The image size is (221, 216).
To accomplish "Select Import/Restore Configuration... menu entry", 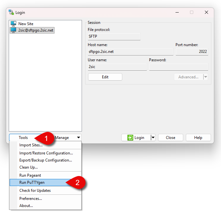I will 45,153.
